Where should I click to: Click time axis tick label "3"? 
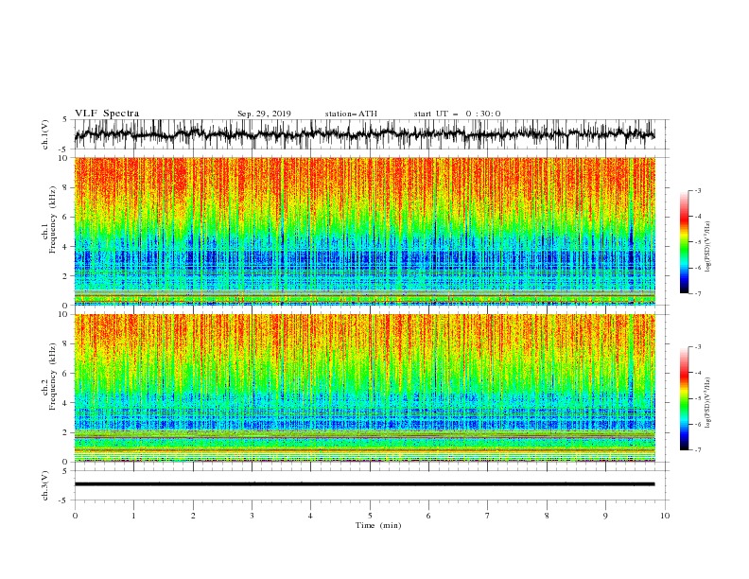pos(252,516)
